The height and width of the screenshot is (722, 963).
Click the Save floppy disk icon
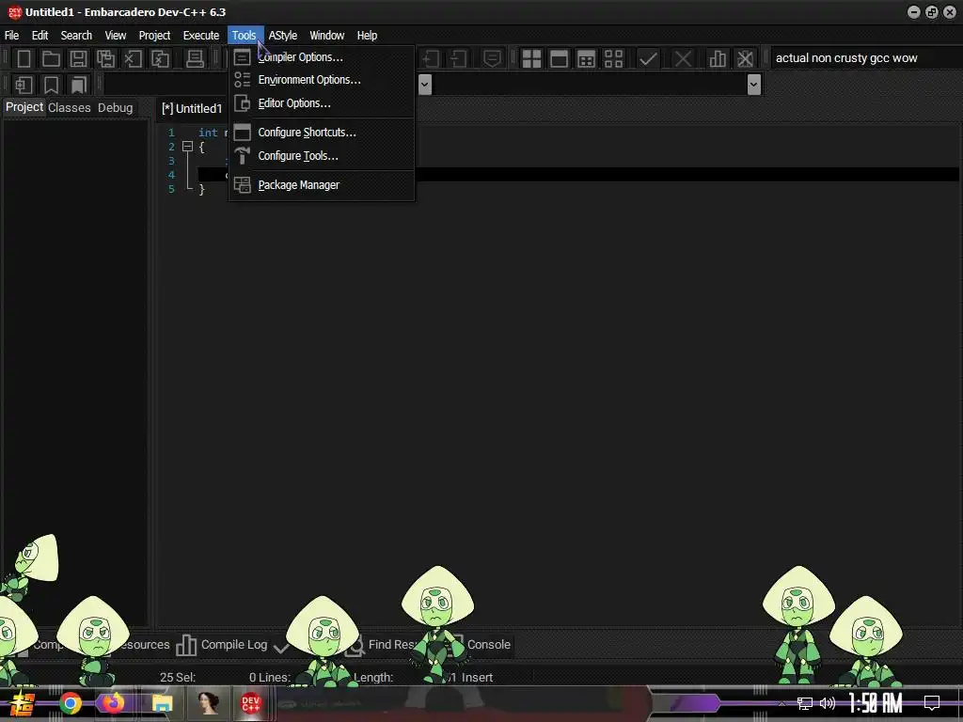coord(78,59)
